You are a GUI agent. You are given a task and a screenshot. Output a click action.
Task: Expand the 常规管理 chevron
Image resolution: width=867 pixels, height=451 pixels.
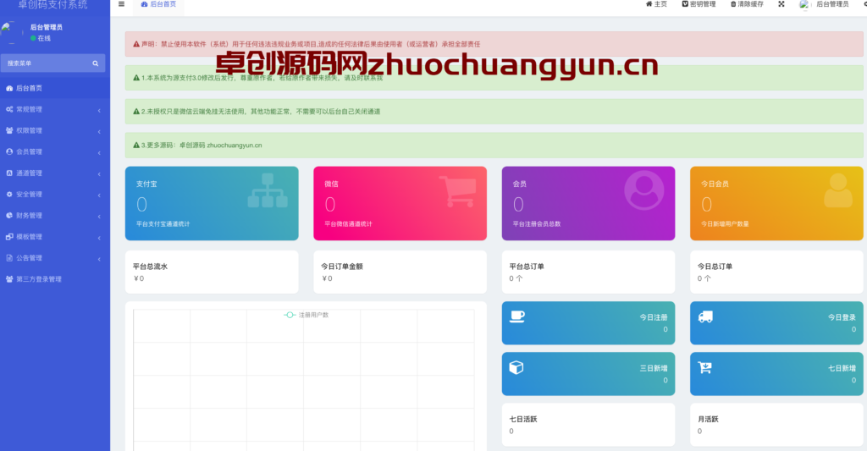click(x=100, y=110)
